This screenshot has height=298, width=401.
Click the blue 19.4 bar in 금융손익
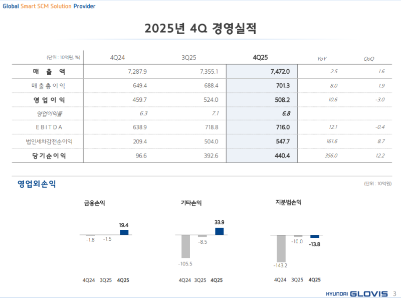124,232
